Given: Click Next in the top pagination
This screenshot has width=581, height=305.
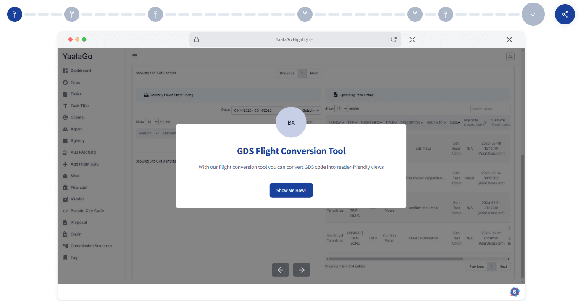Looking at the screenshot, I should [x=314, y=73].
